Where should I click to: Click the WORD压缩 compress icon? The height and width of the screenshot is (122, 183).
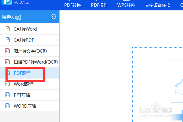pos(8,106)
